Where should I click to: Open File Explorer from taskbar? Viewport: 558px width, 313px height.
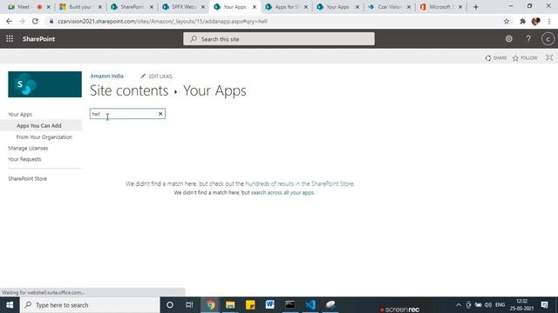tap(230, 305)
